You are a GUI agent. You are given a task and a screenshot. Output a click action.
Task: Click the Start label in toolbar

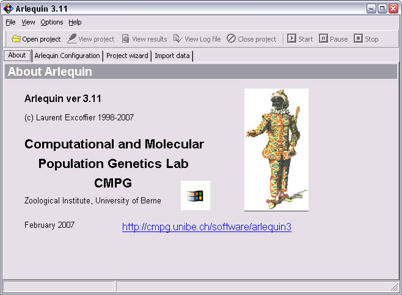click(305, 39)
